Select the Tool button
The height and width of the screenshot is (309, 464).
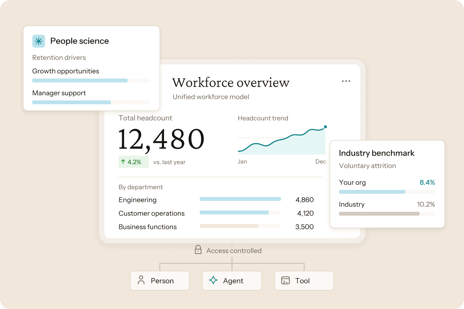tap(304, 281)
